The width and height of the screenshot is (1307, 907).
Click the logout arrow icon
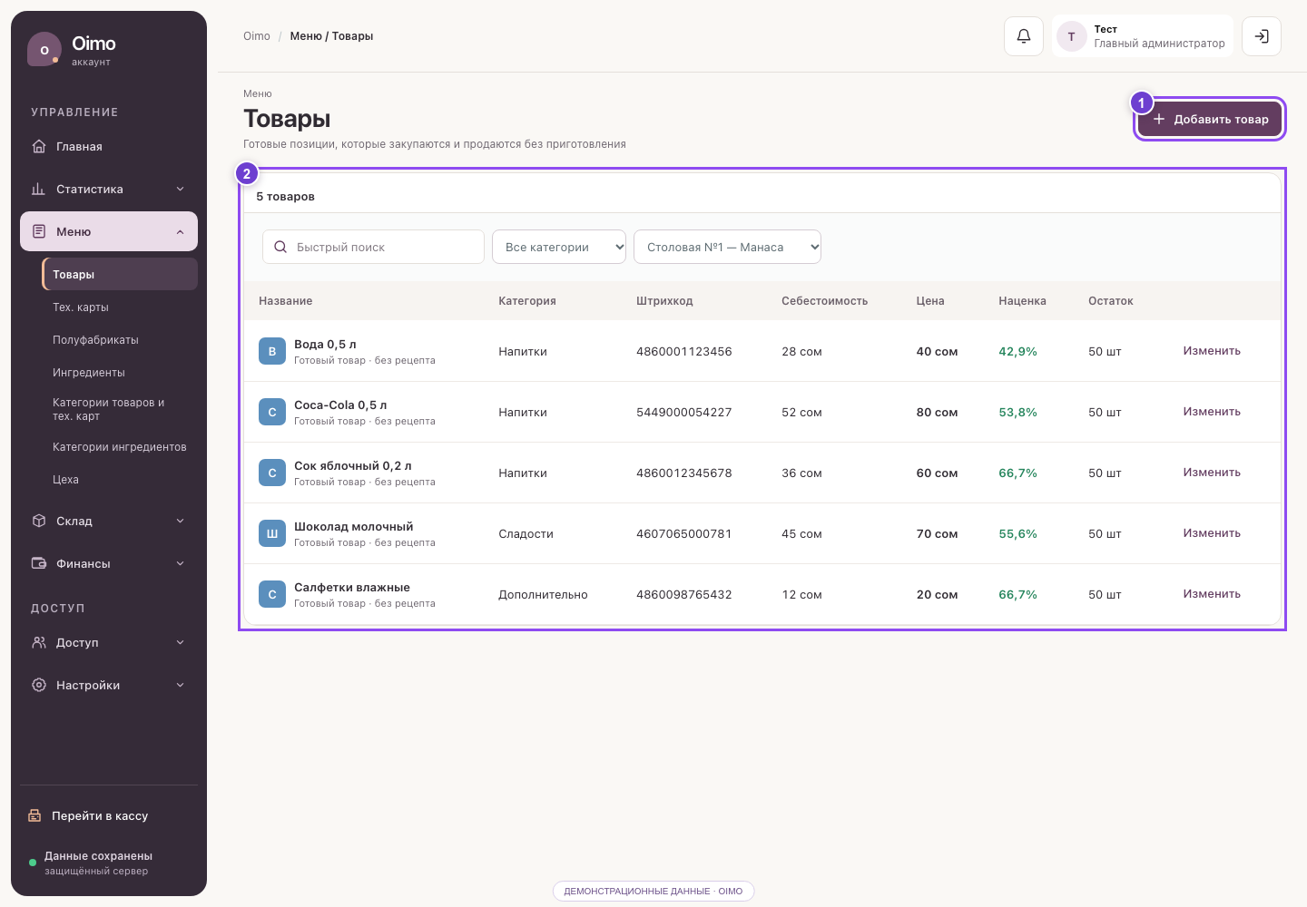1262,36
